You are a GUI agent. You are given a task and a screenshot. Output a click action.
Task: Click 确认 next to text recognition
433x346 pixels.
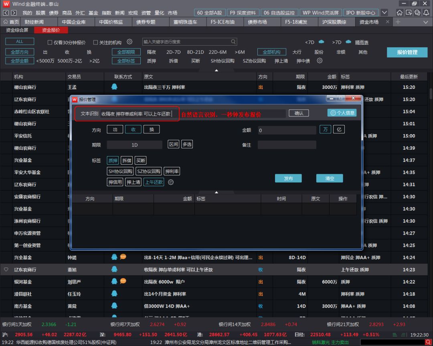[x=299, y=113]
